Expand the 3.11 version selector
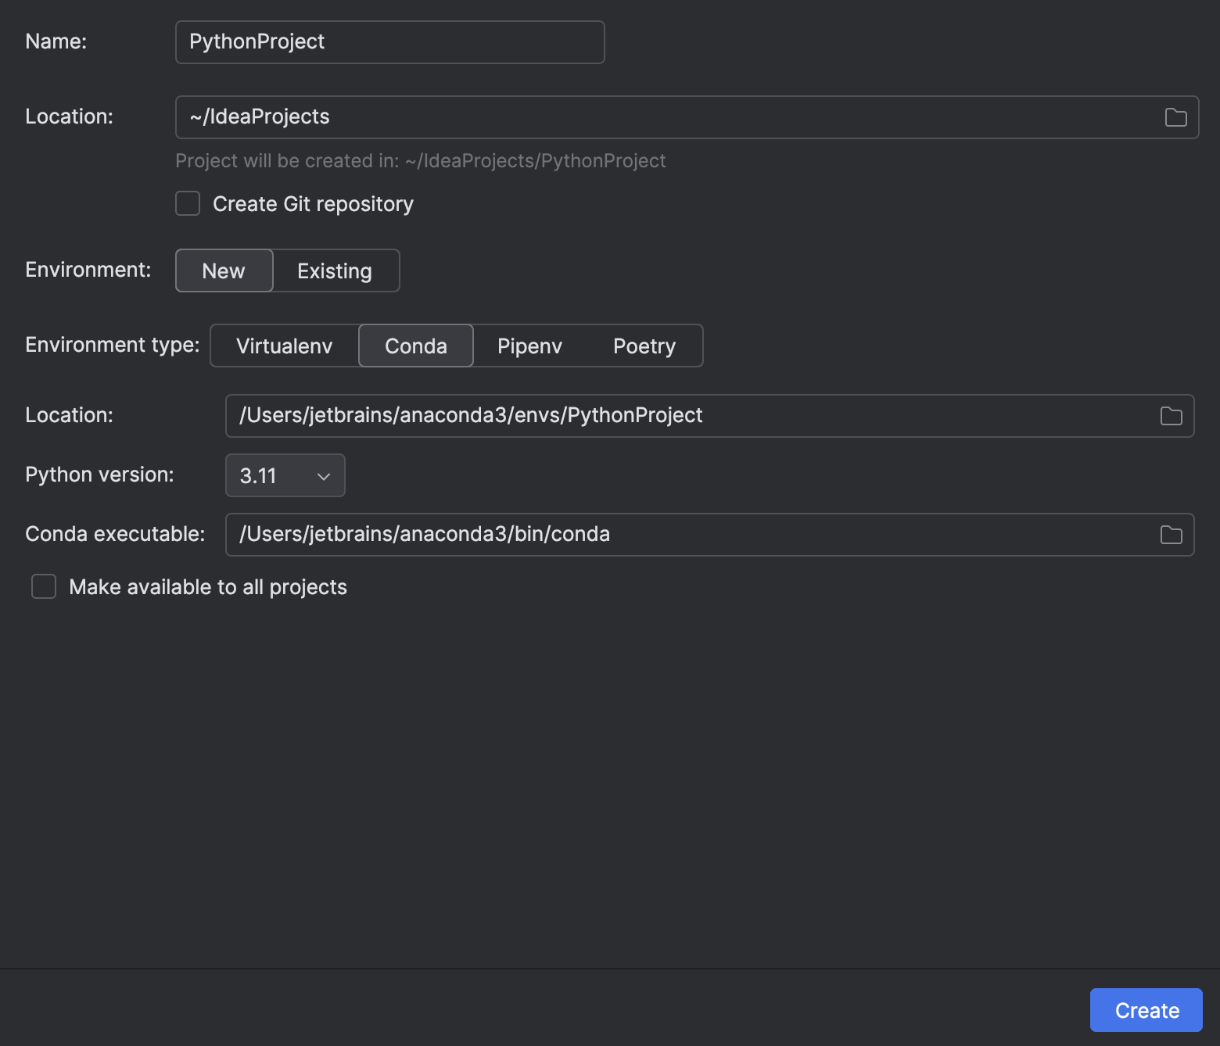Screen dimensions: 1220x1046 point(285,475)
